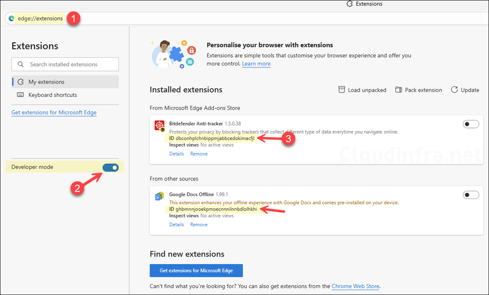Image resolution: width=489 pixels, height=295 pixels.
Task: Open Keyboard shortcuts settings
Action: click(53, 95)
